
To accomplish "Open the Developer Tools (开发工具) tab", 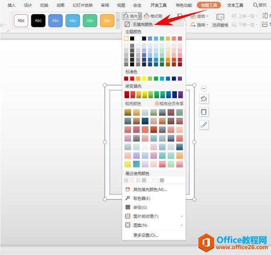I will click(x=159, y=5).
